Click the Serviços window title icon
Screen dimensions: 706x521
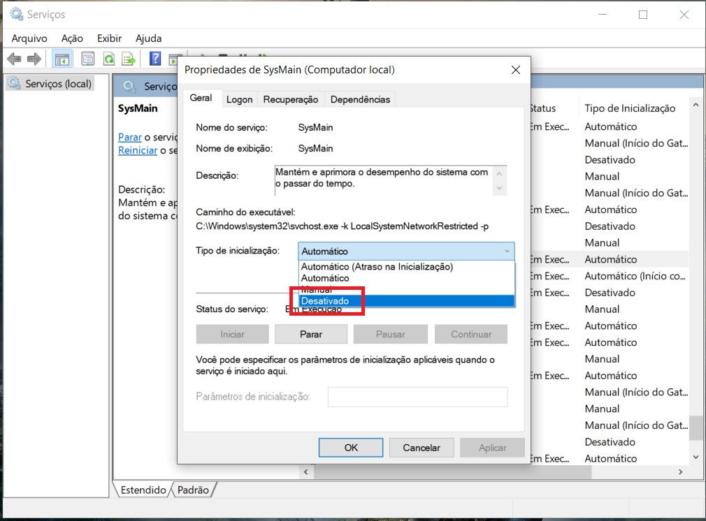[17, 15]
